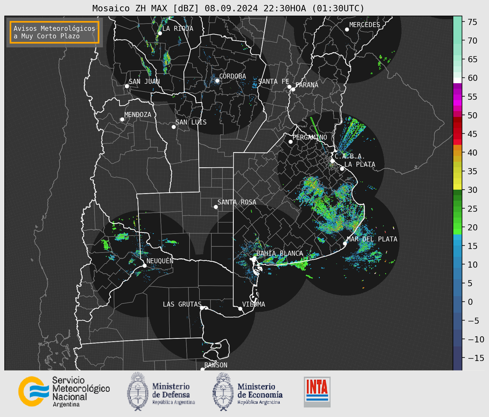Select the PERGAMINO city label
The image size is (489, 417).
[310, 137]
